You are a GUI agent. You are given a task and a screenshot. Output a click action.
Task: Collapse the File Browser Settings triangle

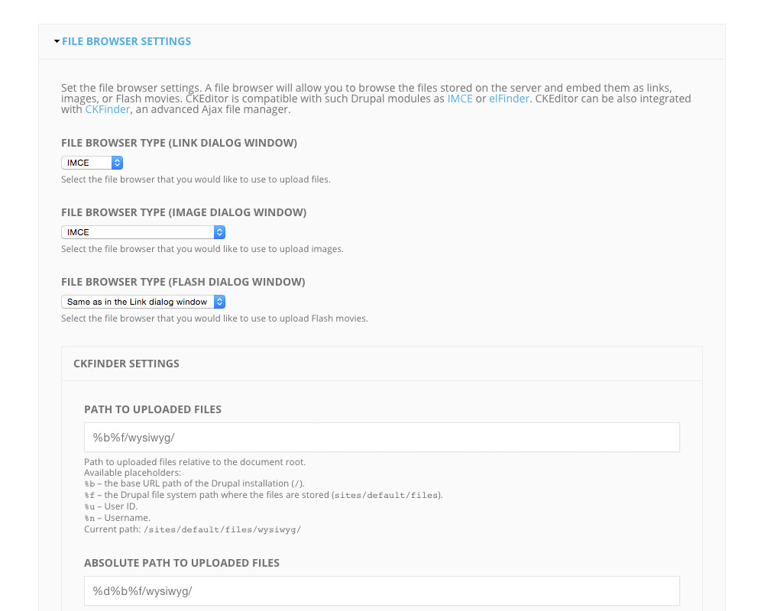coord(57,41)
